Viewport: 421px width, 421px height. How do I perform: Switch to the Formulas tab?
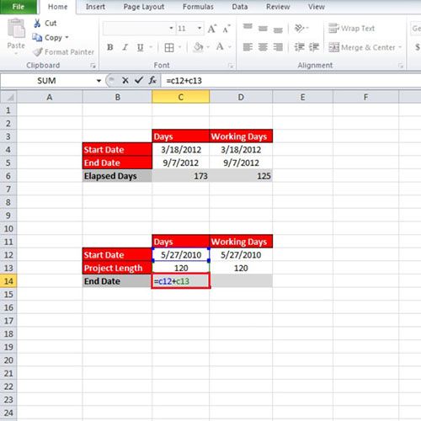click(198, 7)
